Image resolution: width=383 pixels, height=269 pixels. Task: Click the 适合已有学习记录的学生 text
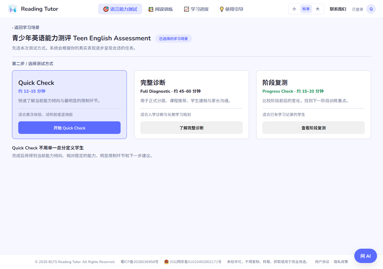coord(284,114)
